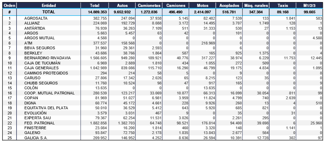Select the Motos column header
Screen dimensions: 326x143
[x=202, y=6]
